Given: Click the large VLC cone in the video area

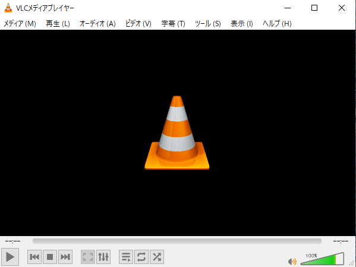Looking at the screenshot, I should pyautogui.click(x=177, y=133).
